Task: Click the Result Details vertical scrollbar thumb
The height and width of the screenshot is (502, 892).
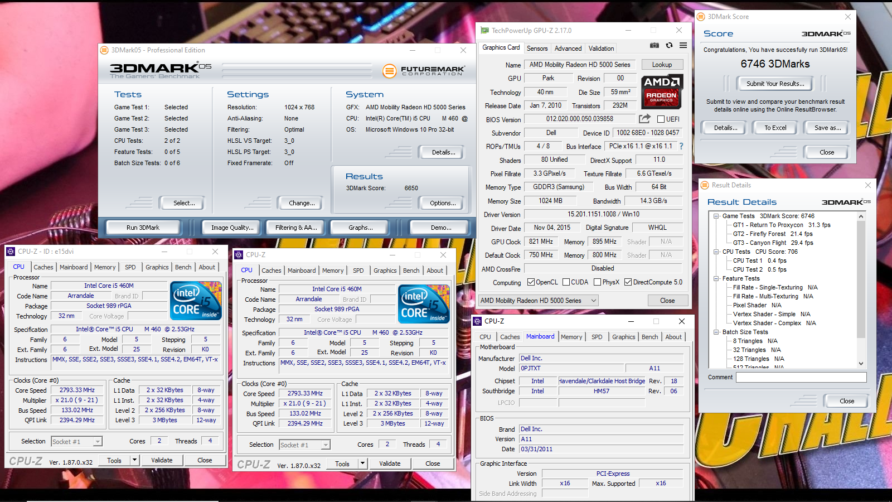Action: click(x=861, y=279)
